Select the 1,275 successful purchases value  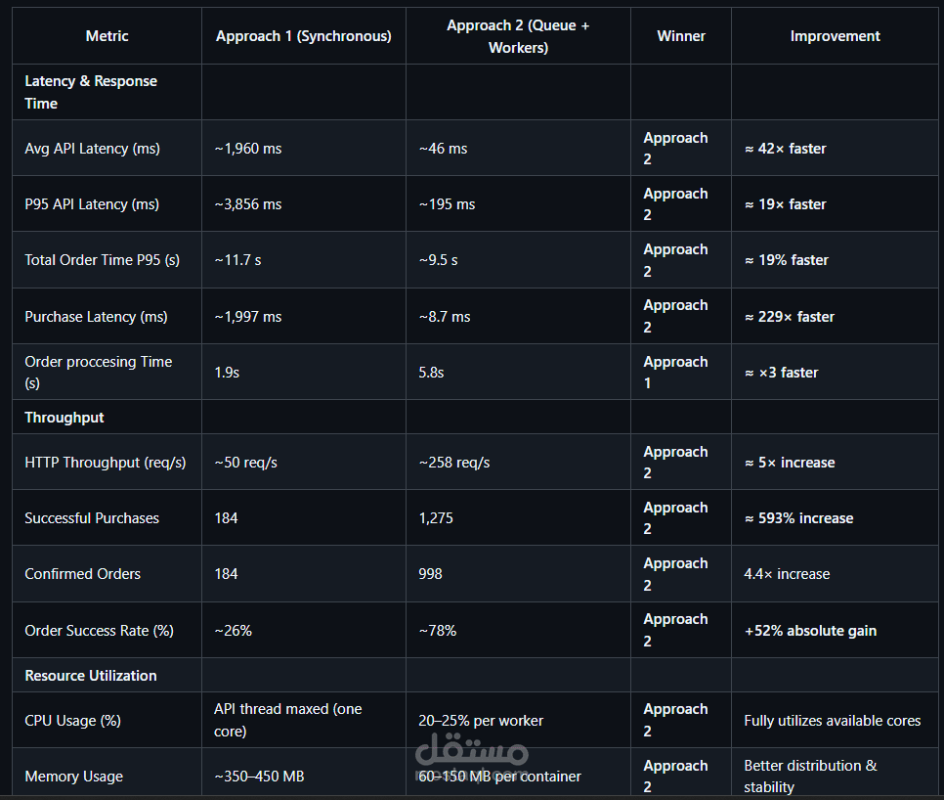point(436,518)
